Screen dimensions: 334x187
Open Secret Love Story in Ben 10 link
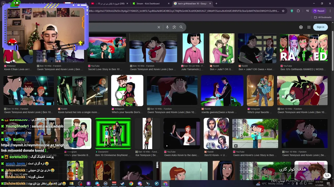pyautogui.click(x=105, y=69)
